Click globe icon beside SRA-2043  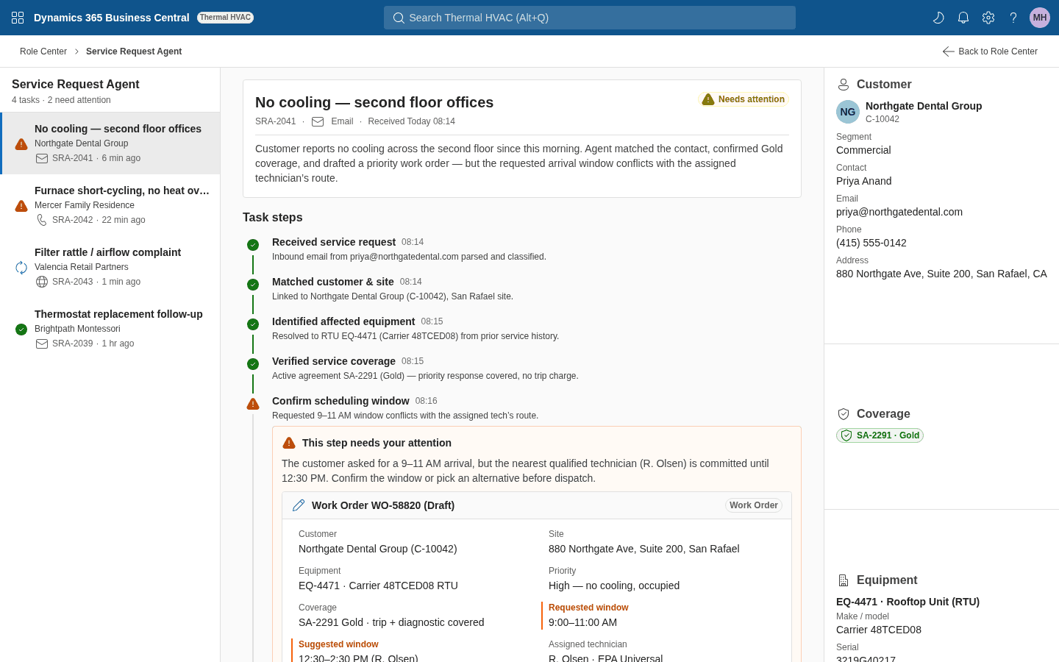(42, 282)
